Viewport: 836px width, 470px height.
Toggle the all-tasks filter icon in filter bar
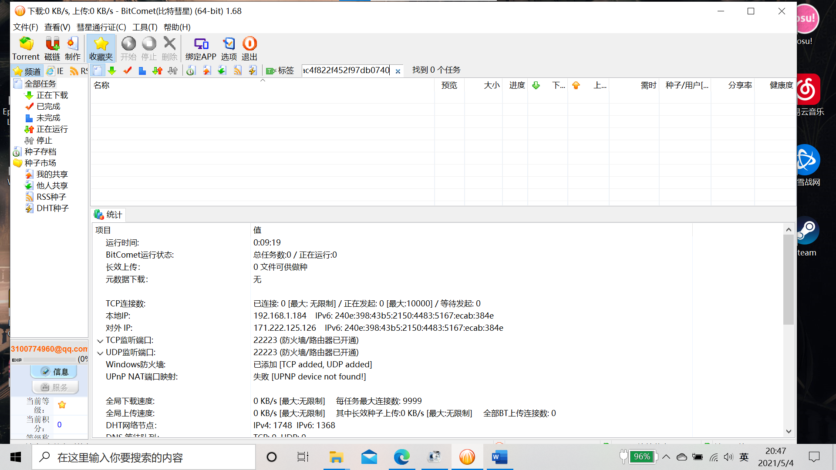[98, 70]
